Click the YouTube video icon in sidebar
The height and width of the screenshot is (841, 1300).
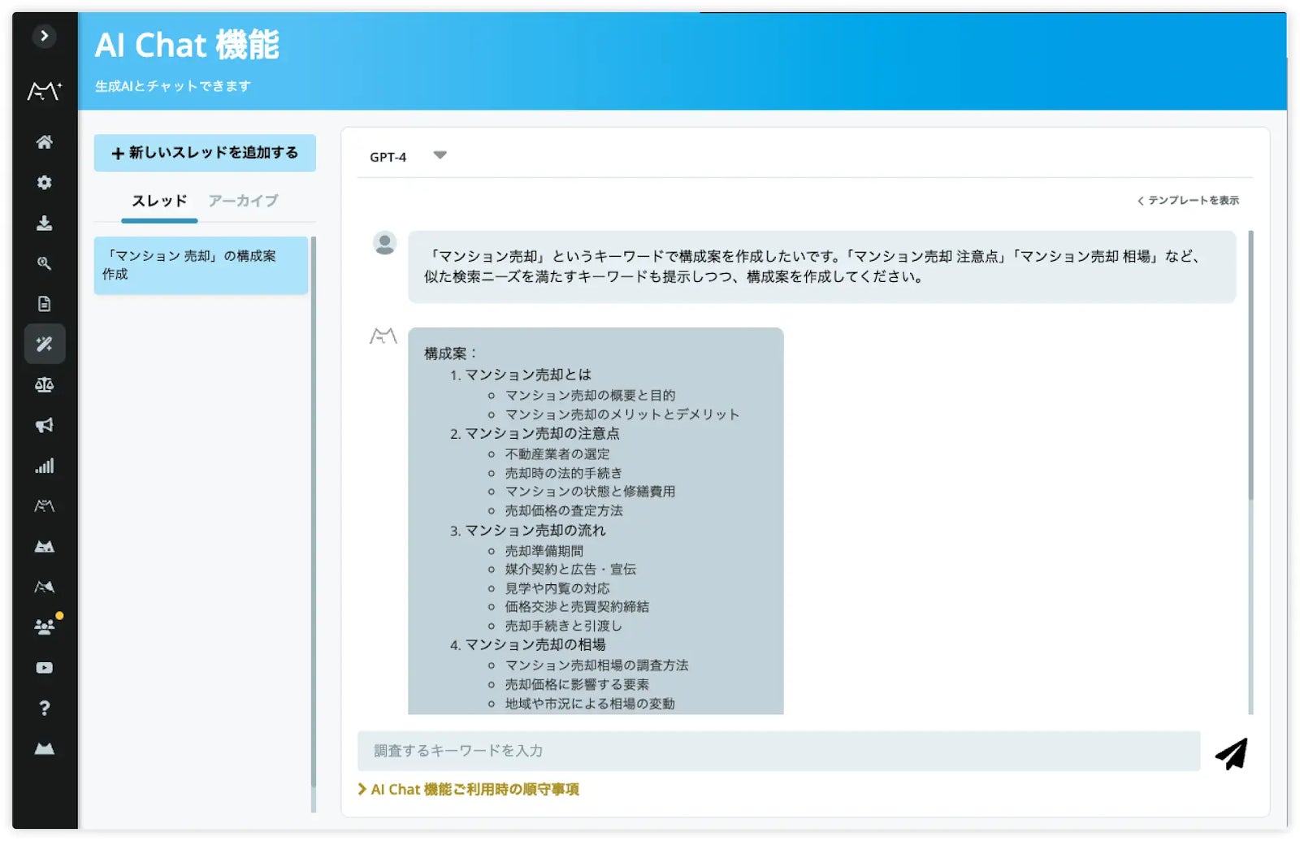pos(45,668)
